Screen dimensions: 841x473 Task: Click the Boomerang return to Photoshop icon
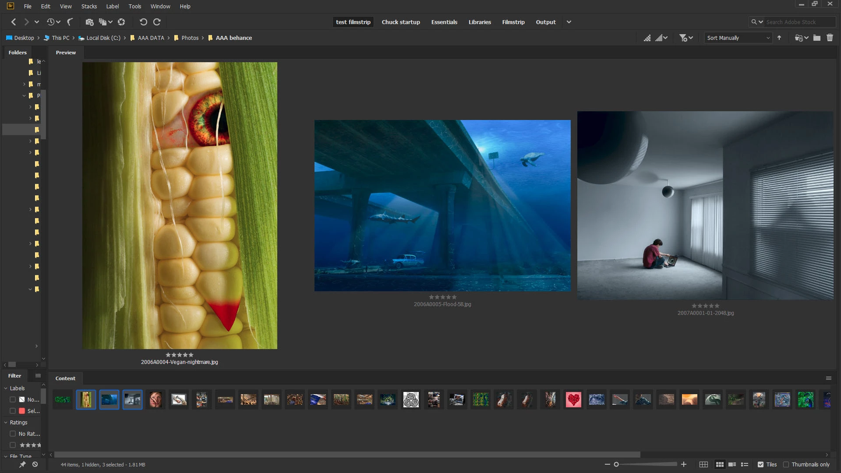(70, 22)
